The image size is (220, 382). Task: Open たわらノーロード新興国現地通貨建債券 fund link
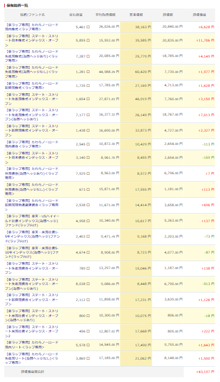[x=32, y=205]
